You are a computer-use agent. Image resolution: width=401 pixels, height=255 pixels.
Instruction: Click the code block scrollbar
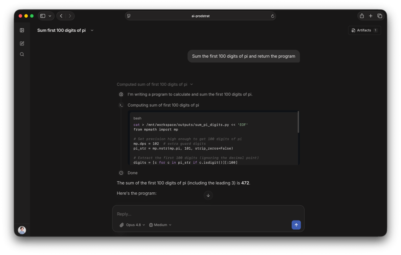coord(298,122)
